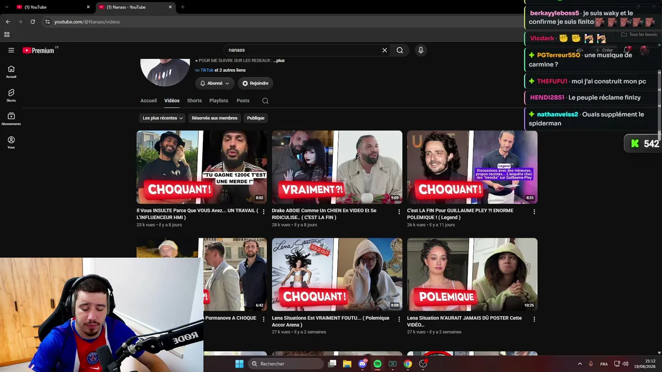The height and width of the screenshot is (372, 662).
Task: Show hidden system tray icons chevron
Action: click(x=580, y=364)
